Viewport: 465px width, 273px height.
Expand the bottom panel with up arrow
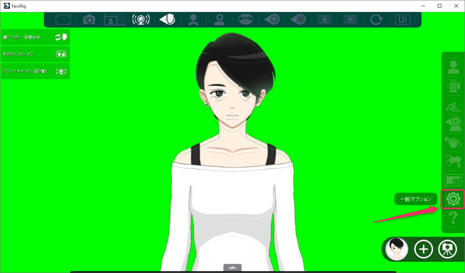[x=232, y=268]
